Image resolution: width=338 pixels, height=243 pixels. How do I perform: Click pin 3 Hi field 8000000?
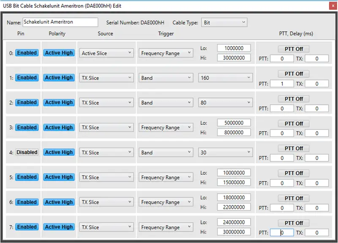coord(234,132)
